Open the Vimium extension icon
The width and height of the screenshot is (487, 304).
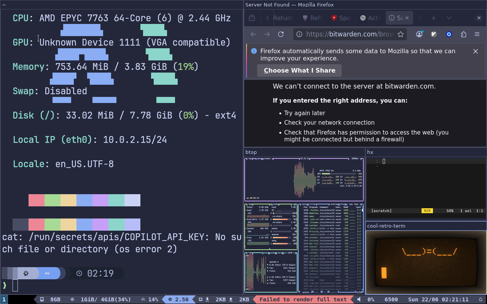pos(434,34)
